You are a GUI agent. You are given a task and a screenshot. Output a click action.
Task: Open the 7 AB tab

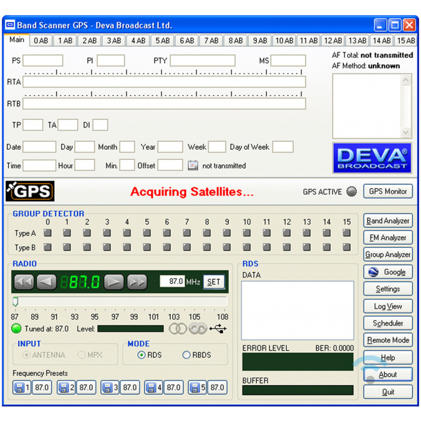(211, 41)
